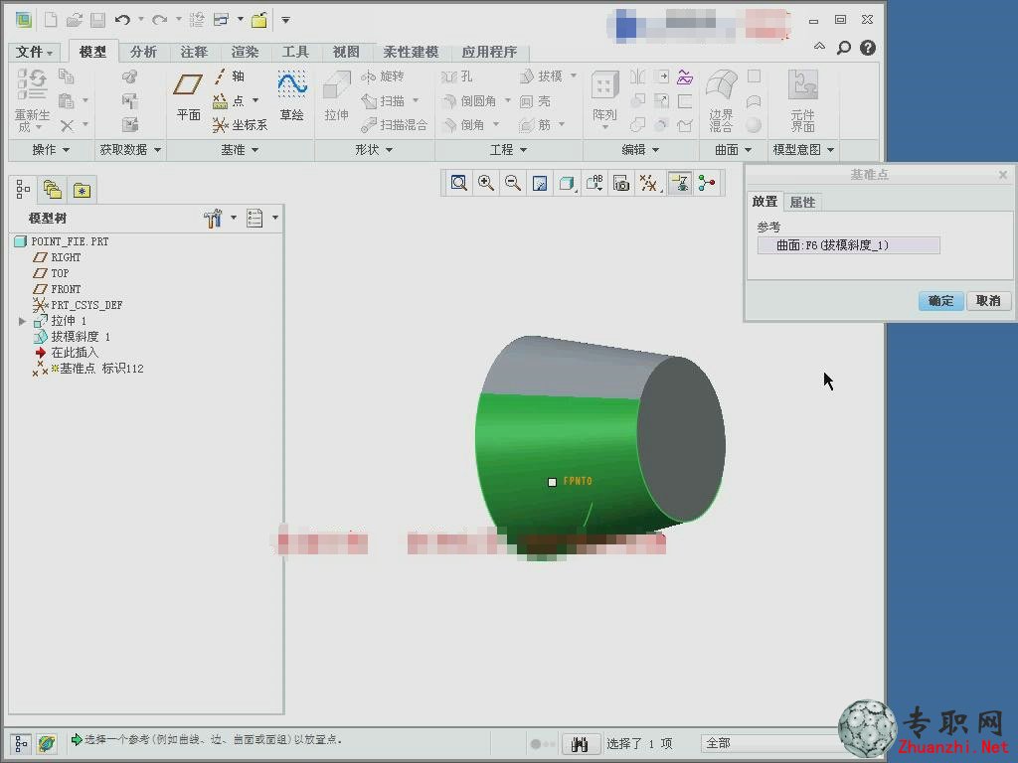This screenshot has height=763, width=1018.
Task: Select the Swept Blend (扫描混合) tool
Action: 394,124
